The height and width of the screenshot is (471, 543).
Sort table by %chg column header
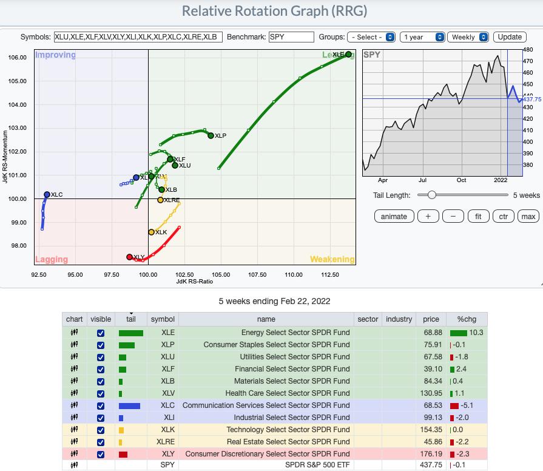pos(466,319)
